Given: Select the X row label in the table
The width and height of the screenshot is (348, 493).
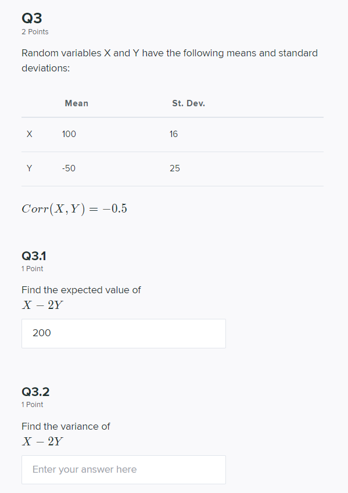Looking at the screenshot, I should [x=29, y=134].
